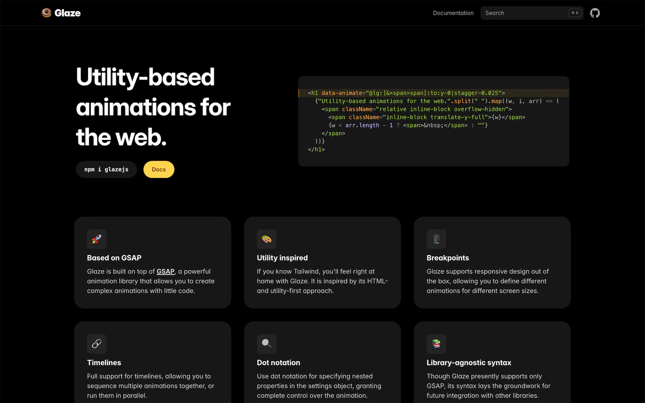
Task: Copy the npm i glazejs install command
Action: 106,169
